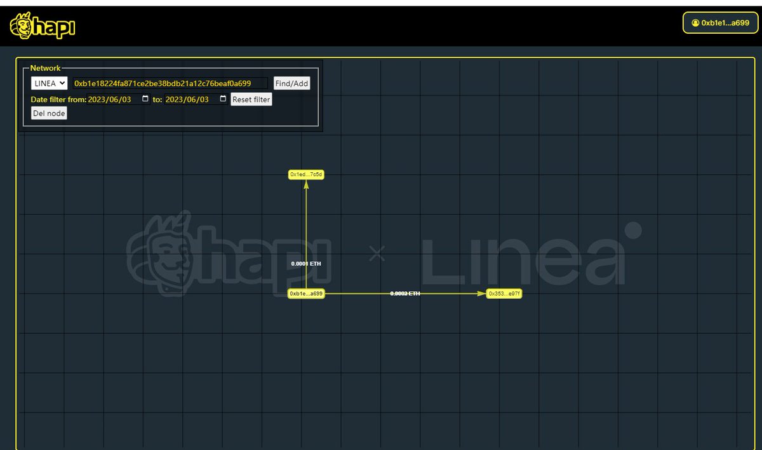Click the hapi logo in header
Viewport: 762px width, 450px height.
(43, 27)
